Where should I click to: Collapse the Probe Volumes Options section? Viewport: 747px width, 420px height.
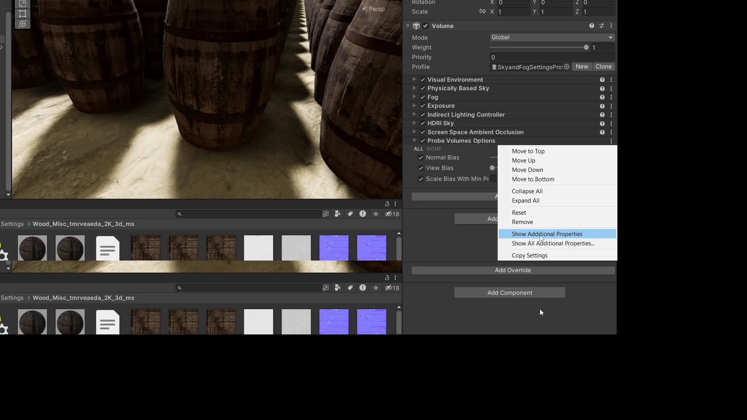pos(414,141)
